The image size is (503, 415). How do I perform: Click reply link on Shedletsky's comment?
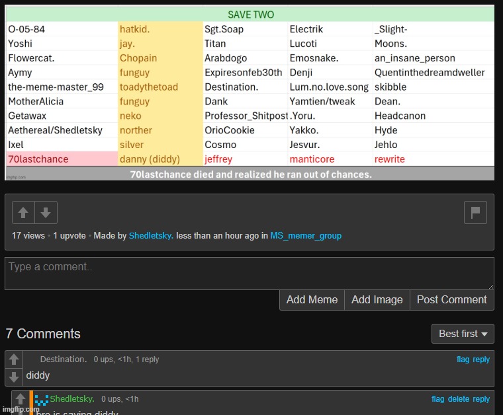pyautogui.click(x=481, y=399)
